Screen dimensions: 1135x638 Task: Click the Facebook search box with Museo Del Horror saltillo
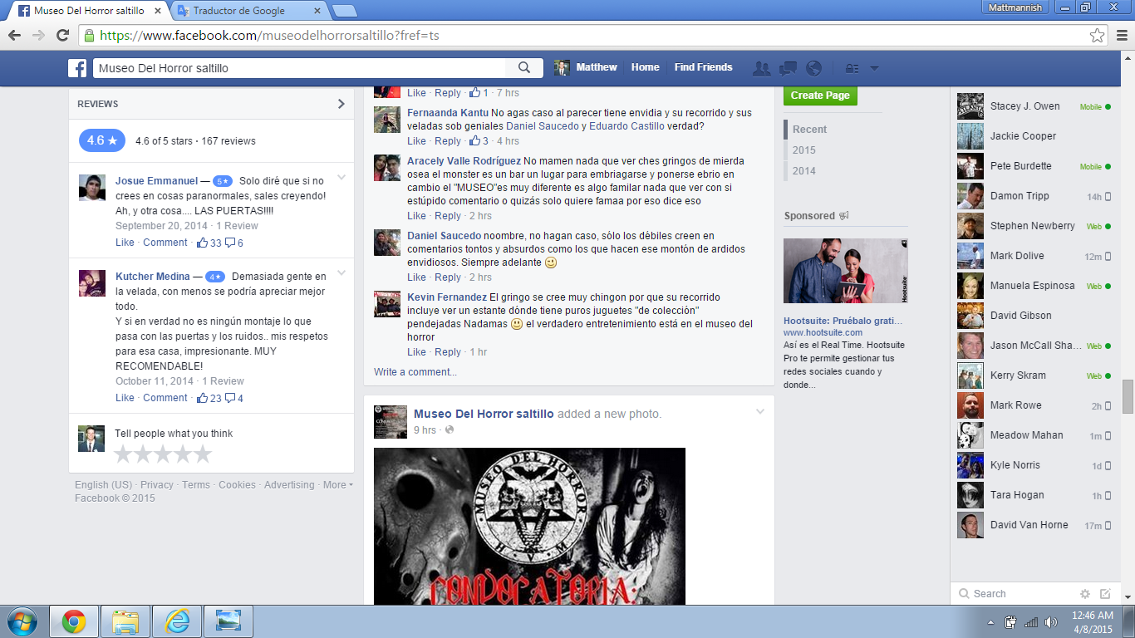coord(299,68)
